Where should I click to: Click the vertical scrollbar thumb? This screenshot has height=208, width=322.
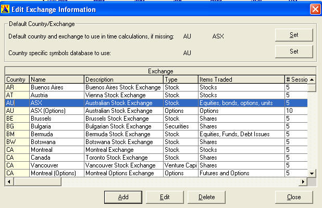coord(312,88)
